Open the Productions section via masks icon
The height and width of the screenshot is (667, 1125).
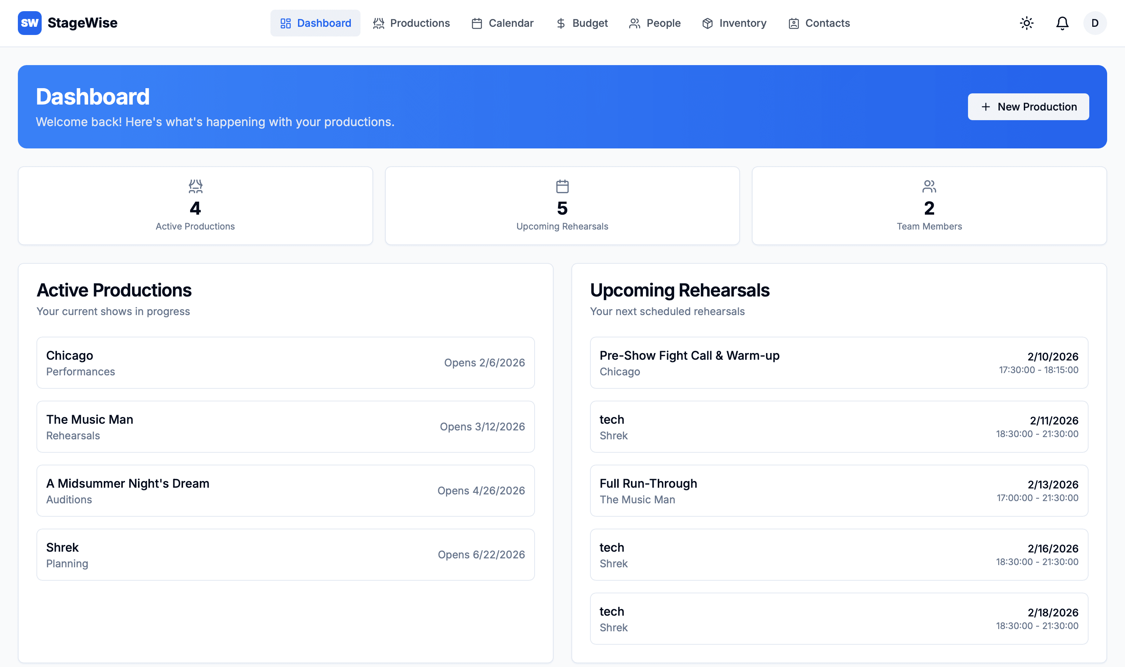tap(378, 23)
